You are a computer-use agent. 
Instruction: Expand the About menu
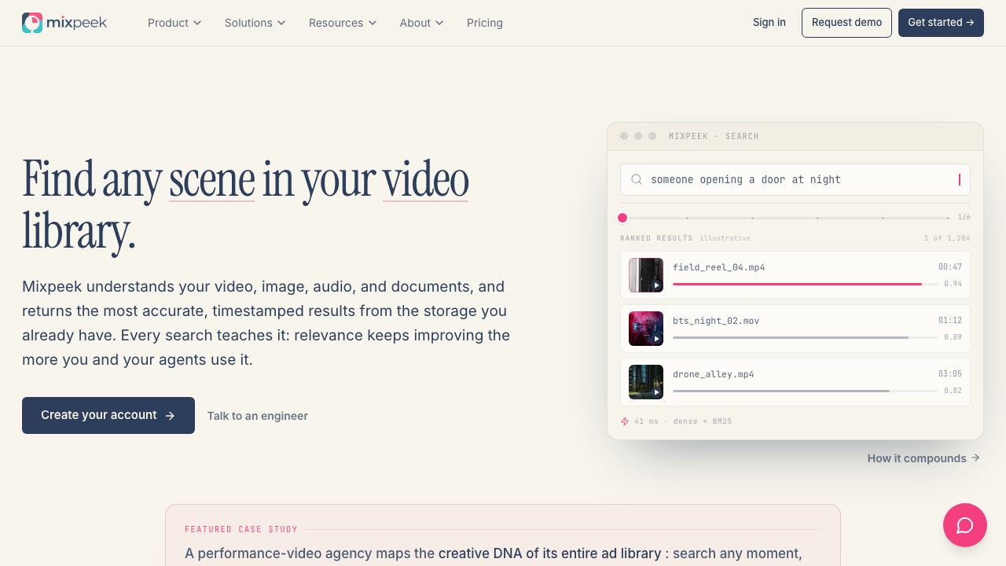pyautogui.click(x=421, y=23)
